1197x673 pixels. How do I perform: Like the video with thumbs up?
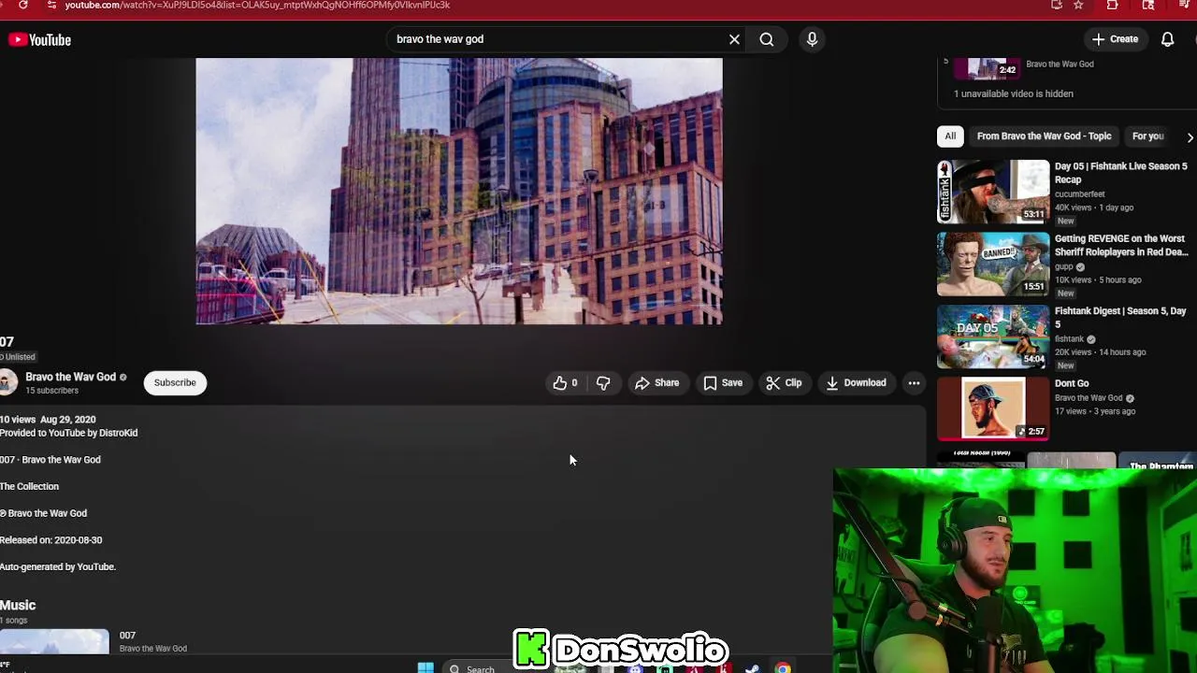(x=565, y=382)
